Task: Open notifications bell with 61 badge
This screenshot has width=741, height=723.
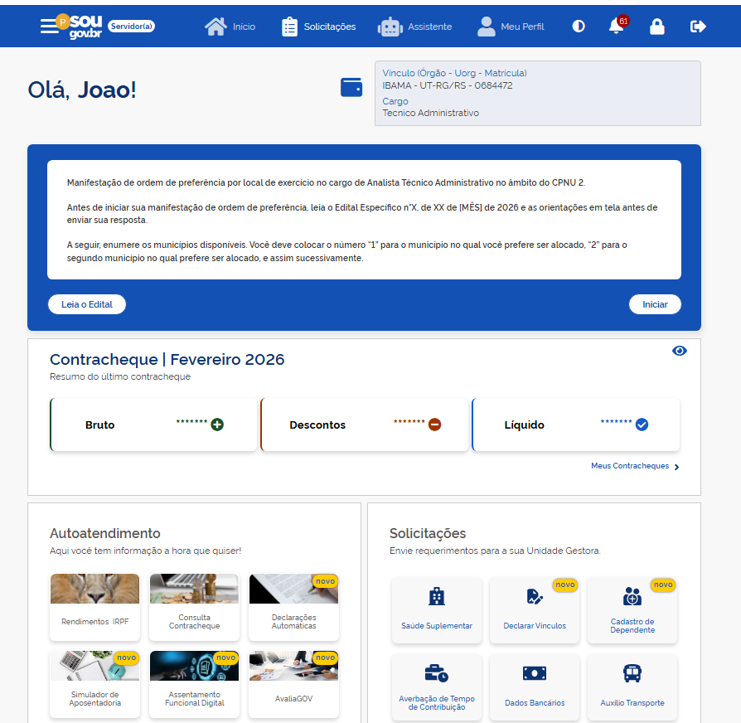Action: 617,26
